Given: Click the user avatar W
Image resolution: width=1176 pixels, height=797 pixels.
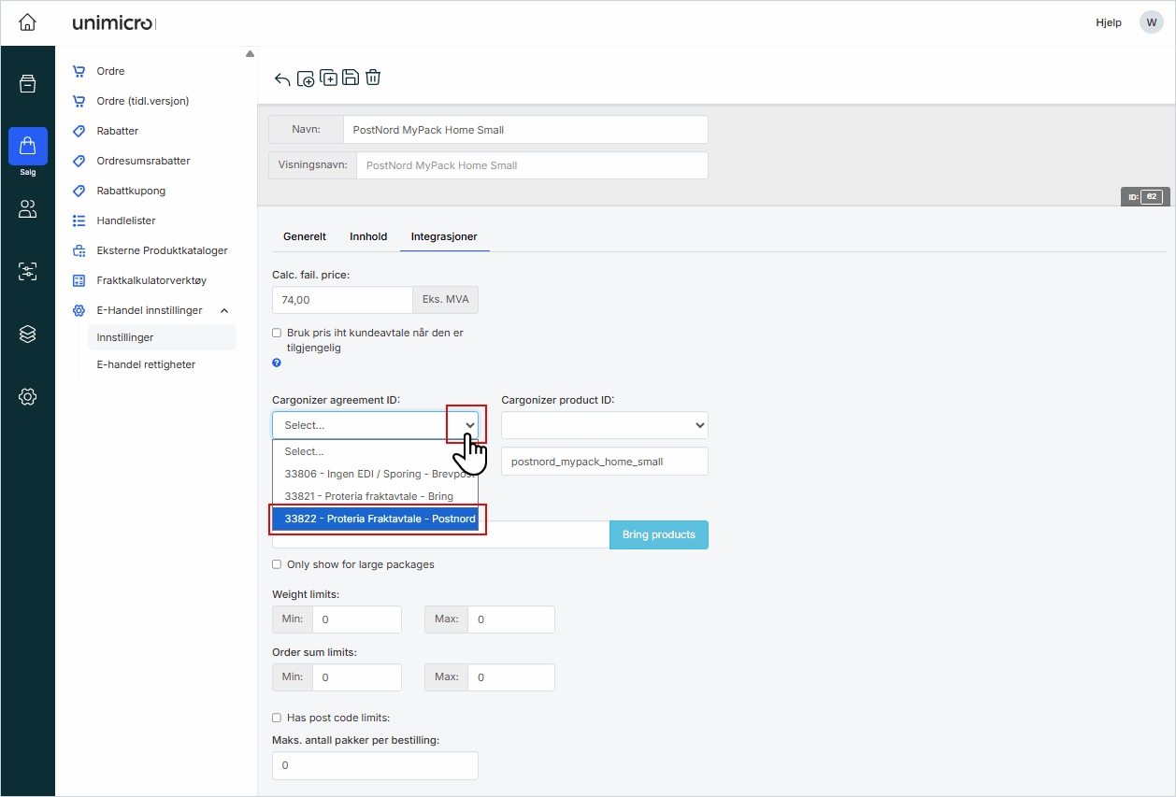Looking at the screenshot, I should pos(1151,22).
